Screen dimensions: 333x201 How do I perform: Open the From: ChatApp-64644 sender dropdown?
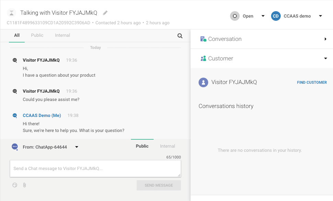77,147
